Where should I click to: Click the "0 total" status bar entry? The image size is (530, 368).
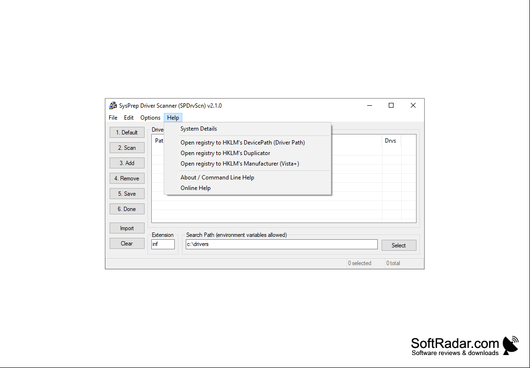tap(404, 263)
